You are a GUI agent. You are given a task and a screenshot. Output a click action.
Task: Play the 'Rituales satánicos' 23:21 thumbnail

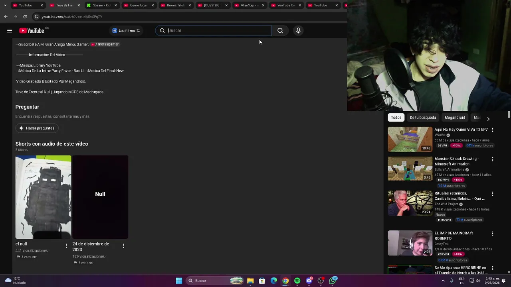(410, 203)
